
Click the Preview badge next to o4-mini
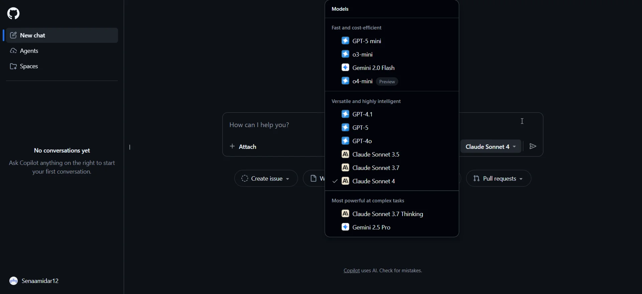pyautogui.click(x=387, y=82)
